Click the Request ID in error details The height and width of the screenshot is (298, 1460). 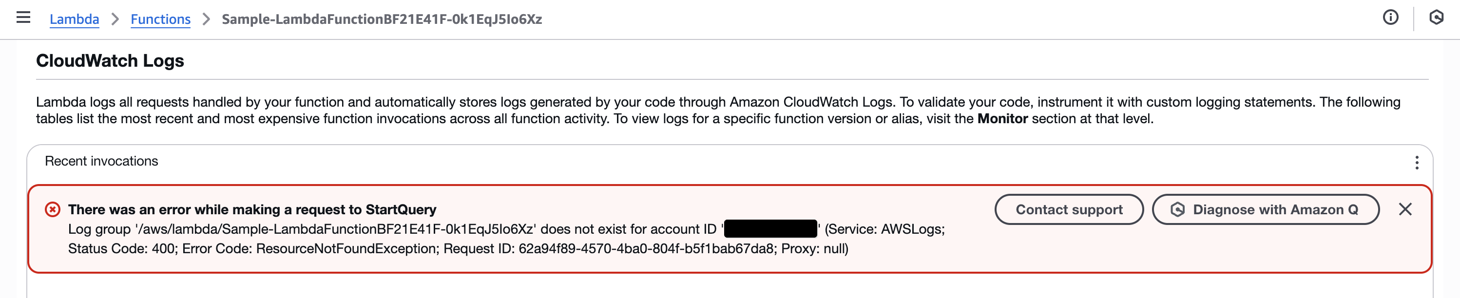(646, 249)
